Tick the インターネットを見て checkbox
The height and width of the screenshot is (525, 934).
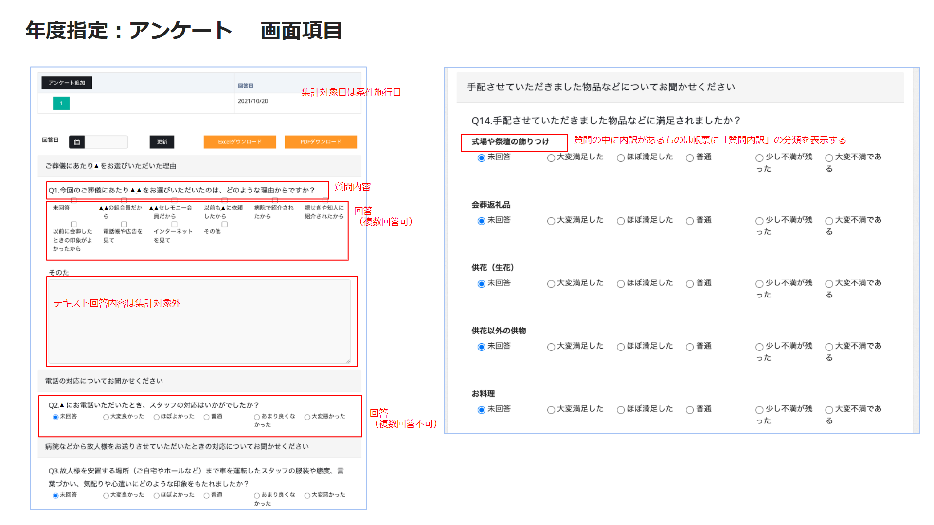pyautogui.click(x=174, y=225)
